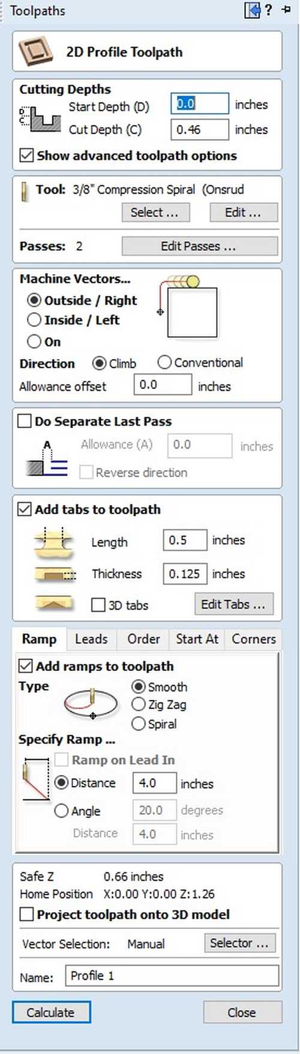
Task: Open the vector Selector dialog
Action: pos(239,943)
